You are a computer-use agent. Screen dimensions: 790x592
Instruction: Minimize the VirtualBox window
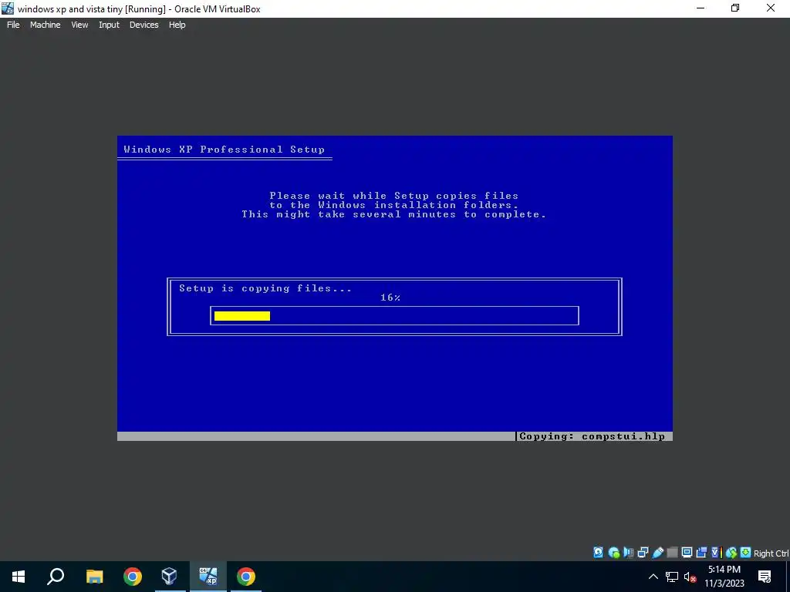pyautogui.click(x=701, y=8)
